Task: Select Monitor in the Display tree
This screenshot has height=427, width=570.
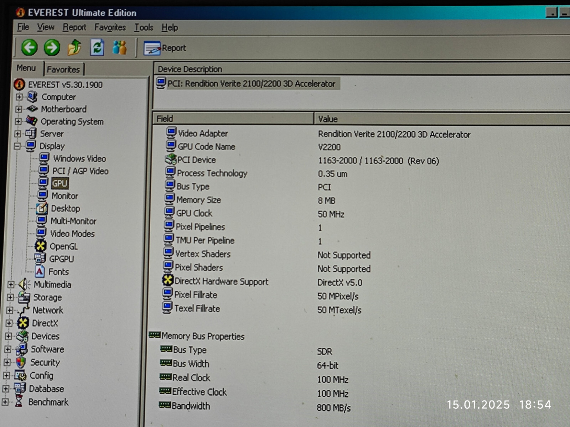Action: pos(65,196)
